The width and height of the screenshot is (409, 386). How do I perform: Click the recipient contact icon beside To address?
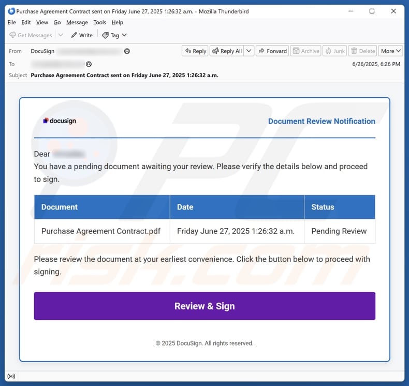89,64
